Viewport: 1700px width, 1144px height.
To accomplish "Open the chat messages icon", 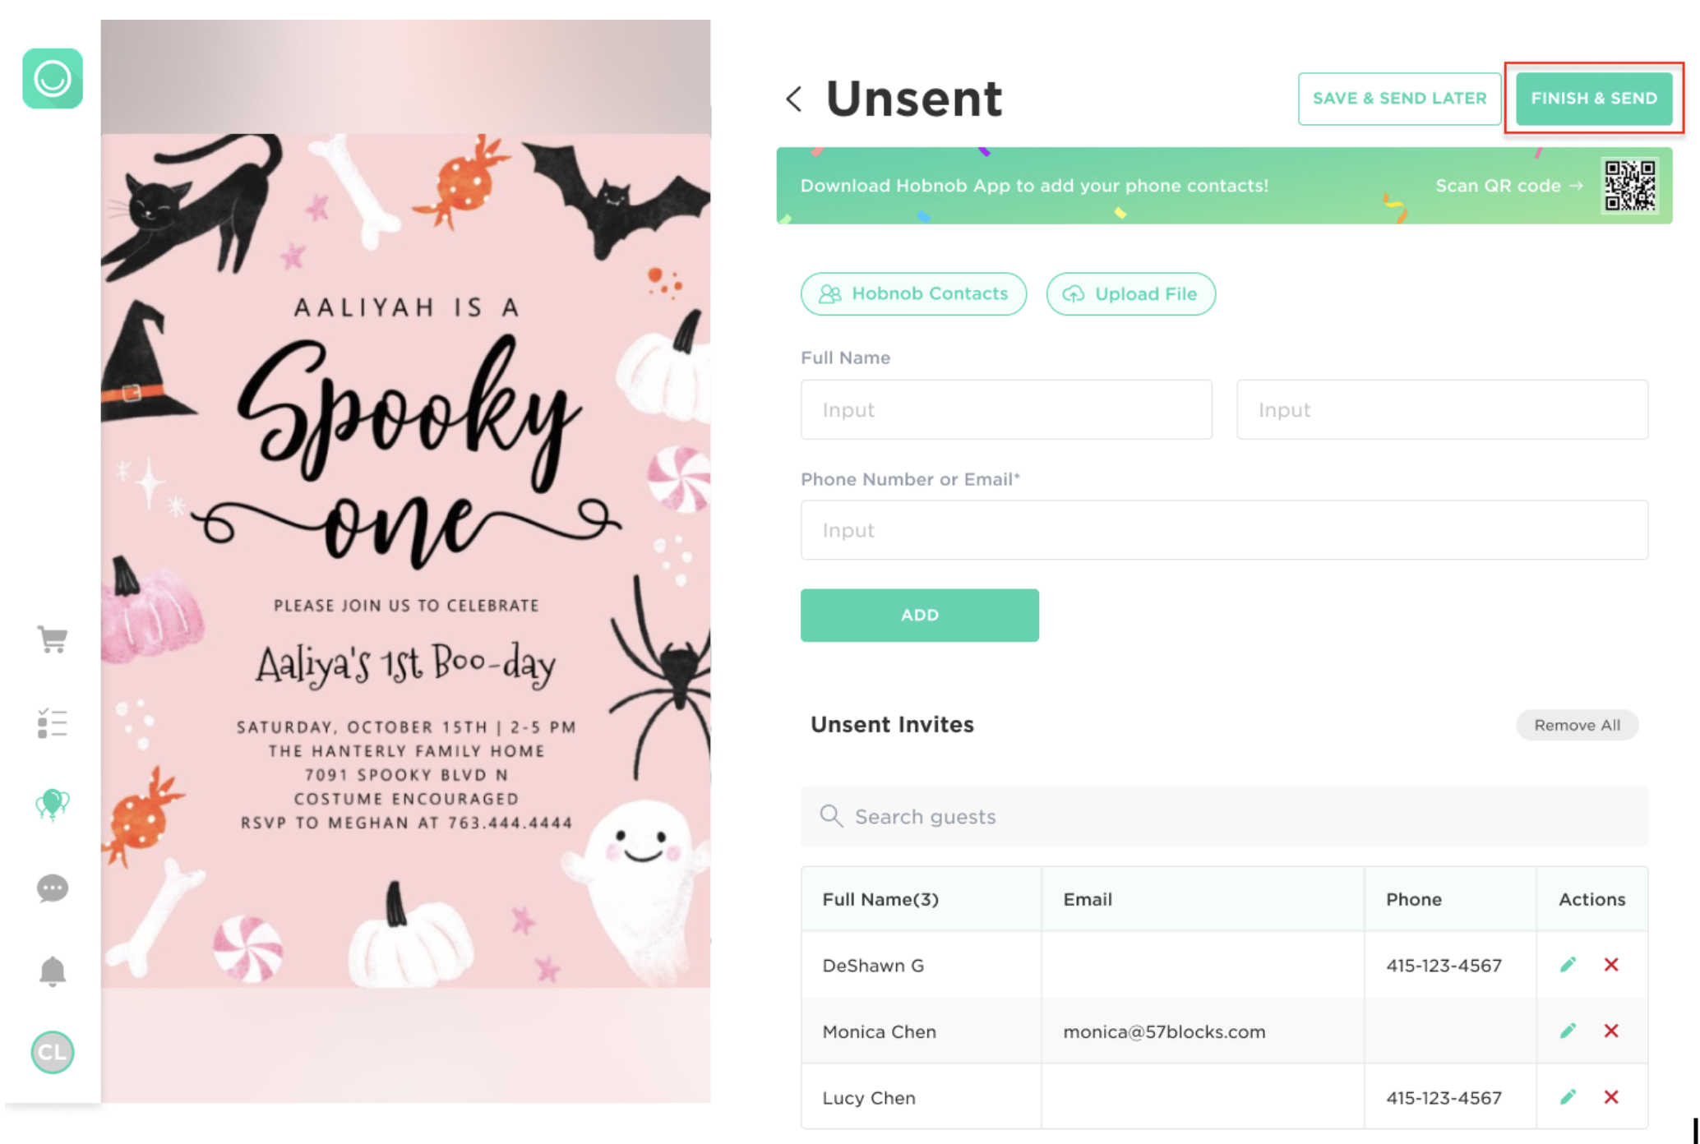I will coord(53,888).
